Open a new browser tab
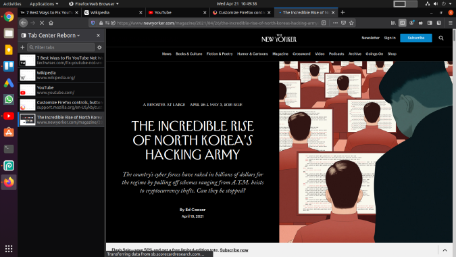 tap(343, 12)
